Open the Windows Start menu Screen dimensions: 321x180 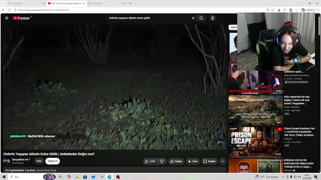click(x=4, y=177)
